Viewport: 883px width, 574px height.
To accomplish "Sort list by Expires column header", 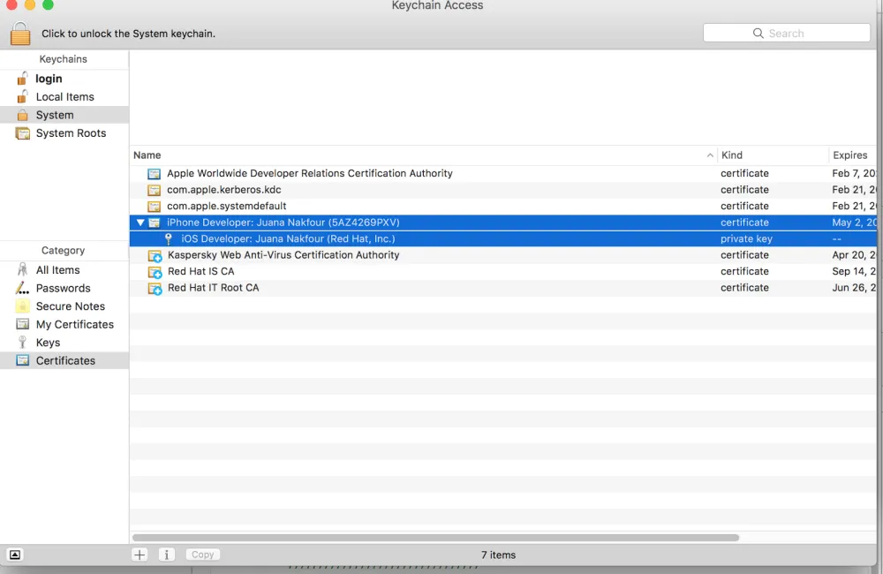I will (853, 155).
